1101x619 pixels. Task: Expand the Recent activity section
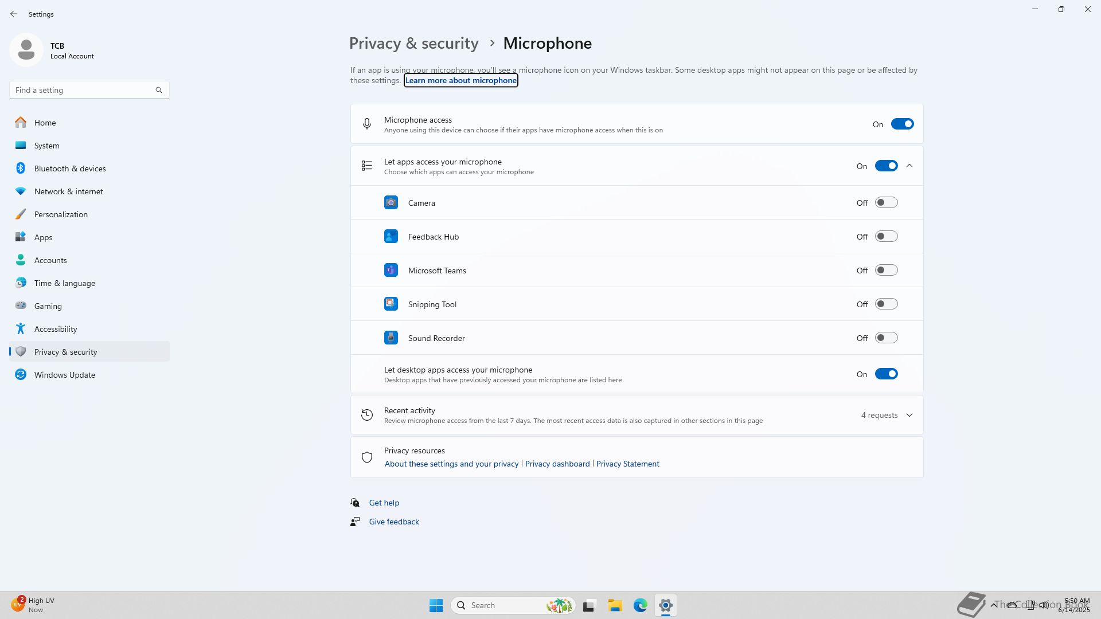909,415
